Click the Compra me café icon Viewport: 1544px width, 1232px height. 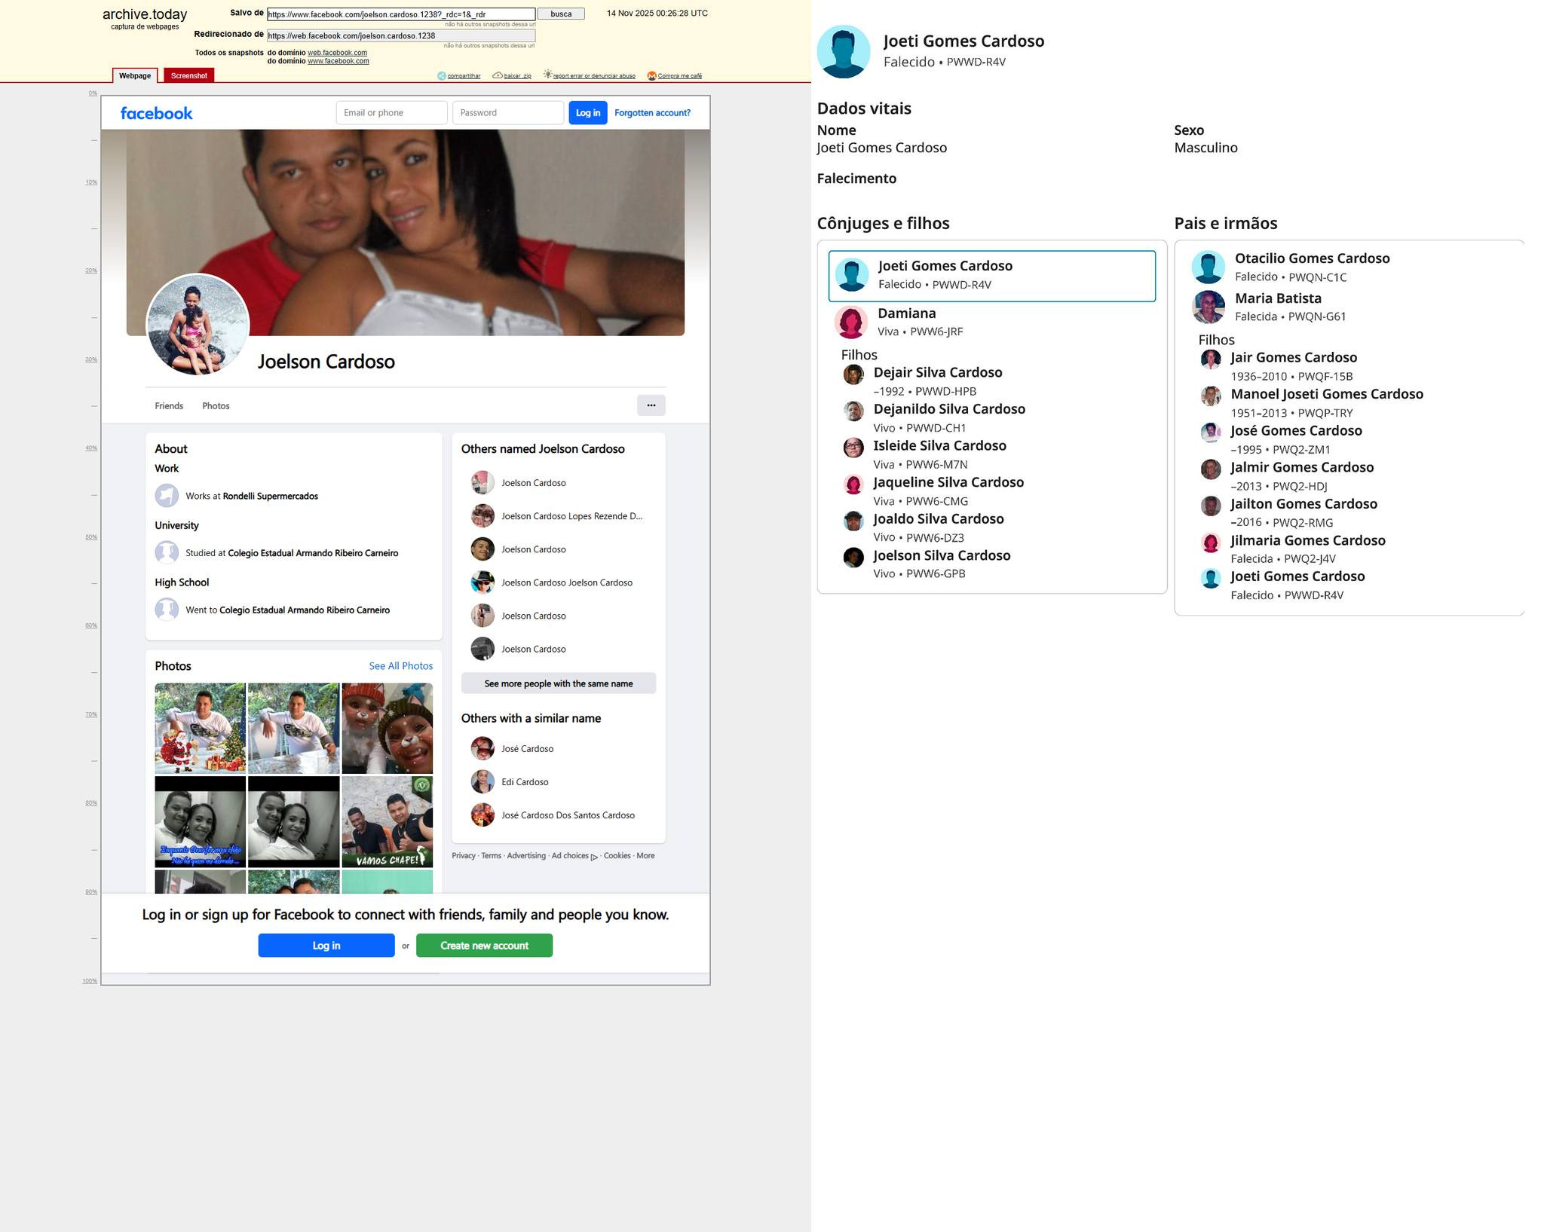click(x=652, y=75)
